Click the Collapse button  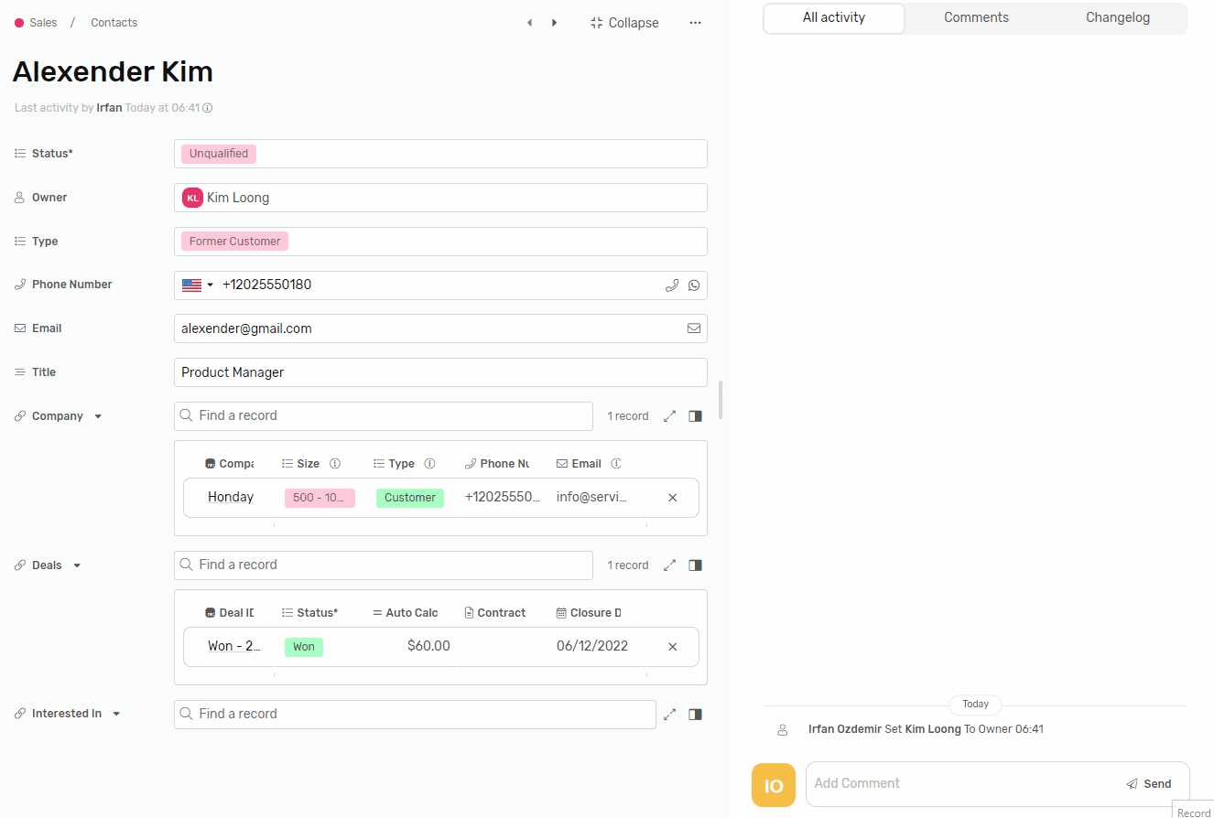coord(624,23)
